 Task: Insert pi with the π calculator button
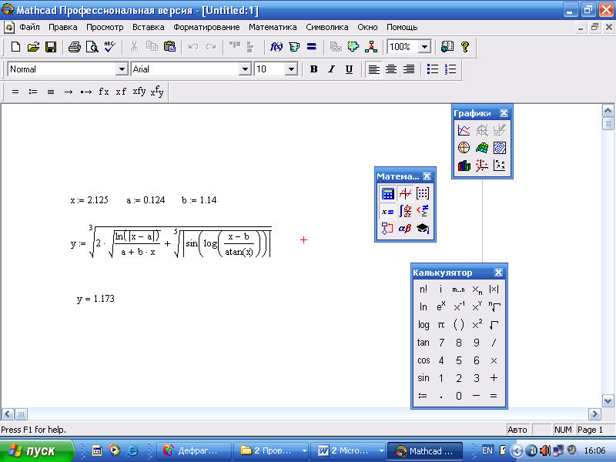pyautogui.click(x=440, y=324)
